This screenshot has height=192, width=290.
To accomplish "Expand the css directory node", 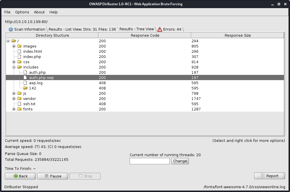I will (14, 62).
